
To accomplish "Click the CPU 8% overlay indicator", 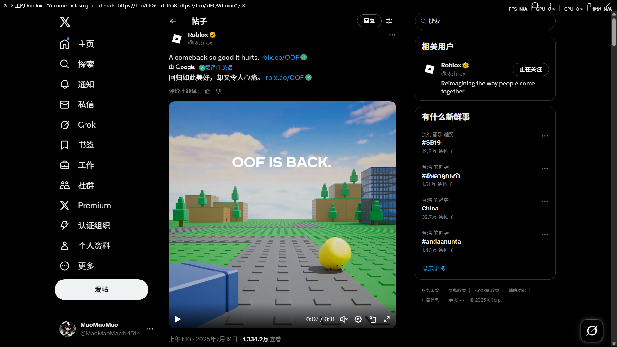I will (574, 9).
